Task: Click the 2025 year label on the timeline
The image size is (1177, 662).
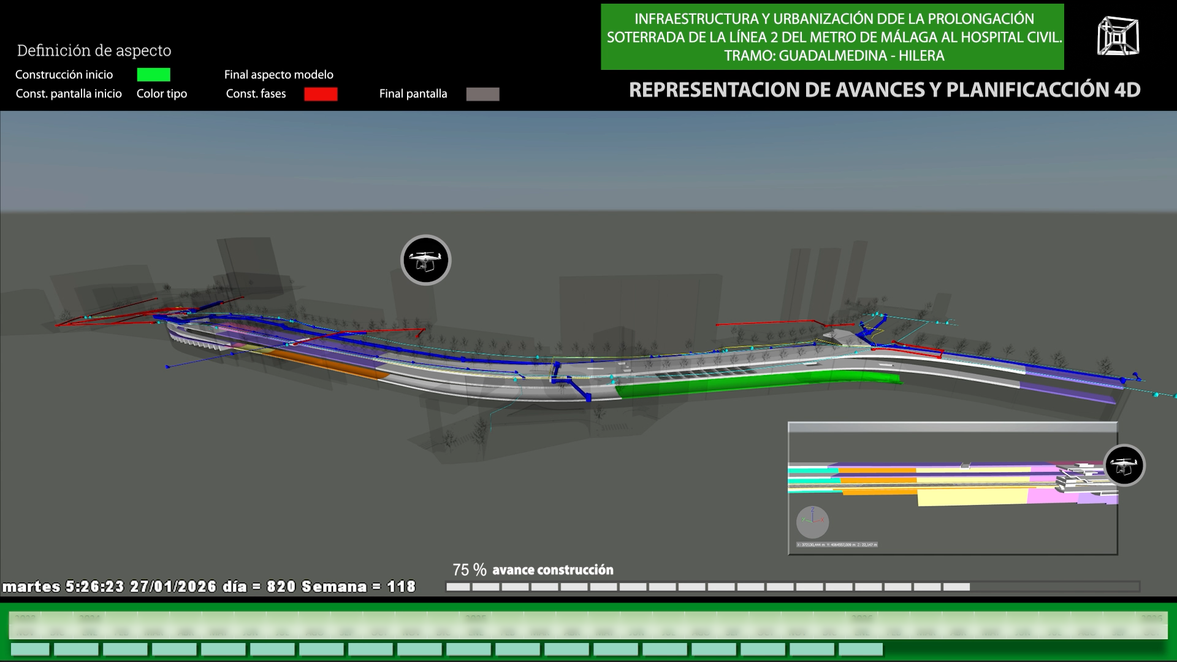Action: (476, 618)
